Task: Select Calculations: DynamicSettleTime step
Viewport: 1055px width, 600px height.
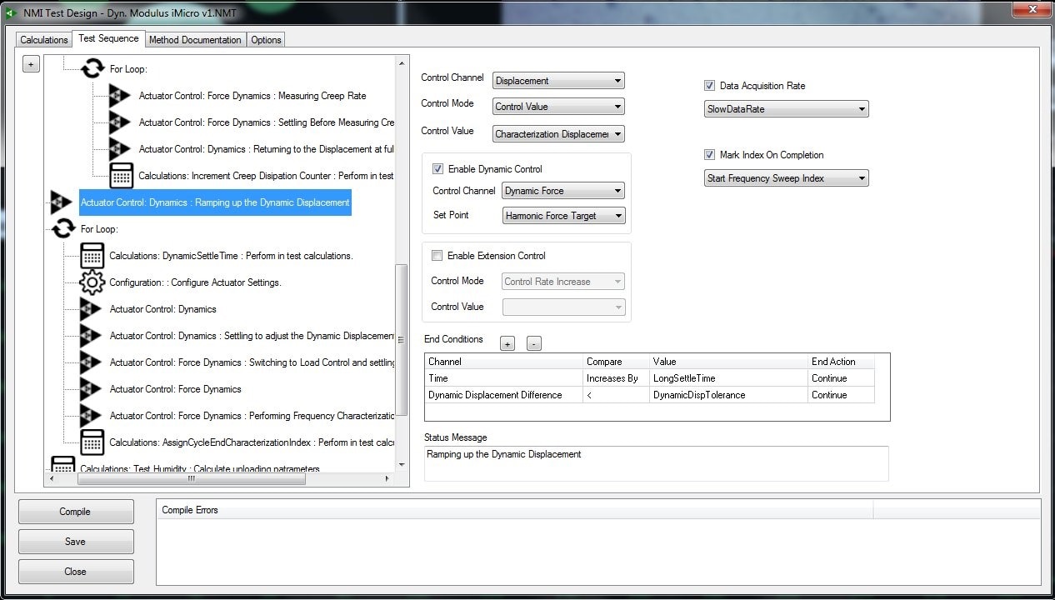Action: point(231,256)
